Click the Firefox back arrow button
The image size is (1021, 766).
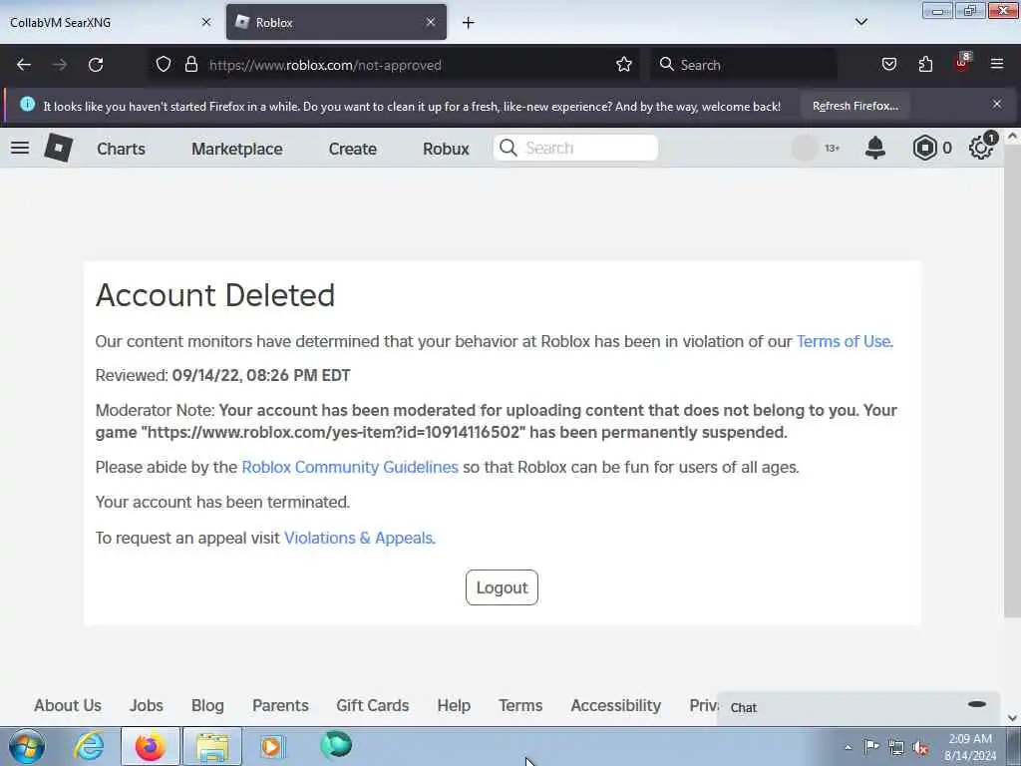click(x=24, y=65)
